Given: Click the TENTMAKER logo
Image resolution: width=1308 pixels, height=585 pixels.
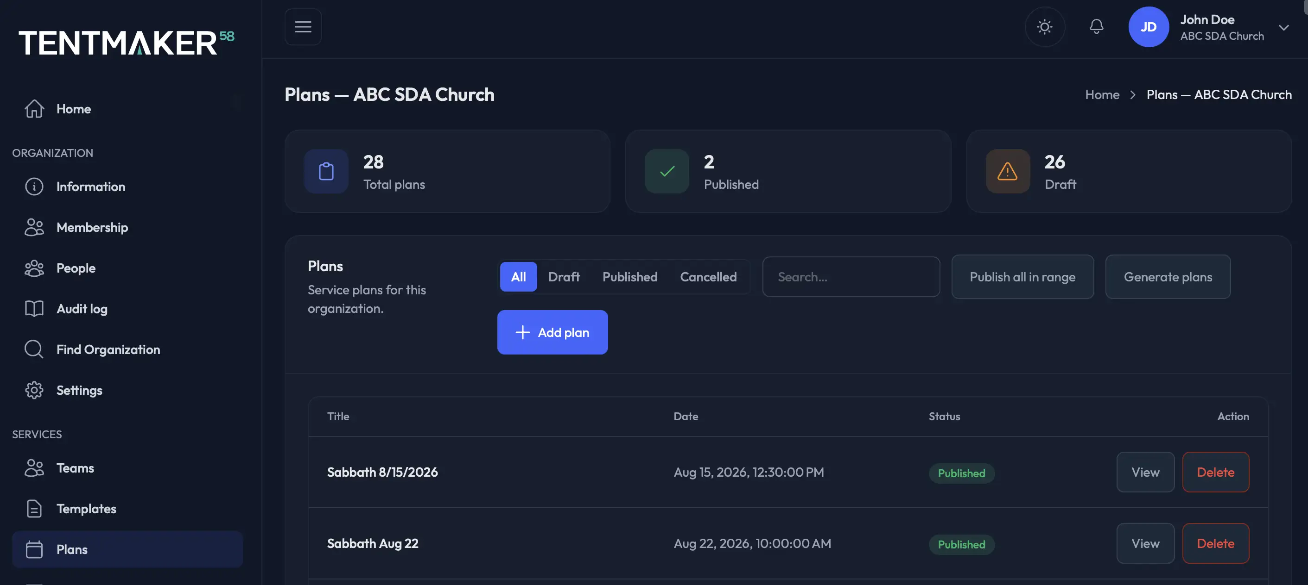Looking at the screenshot, I should 127,42.
